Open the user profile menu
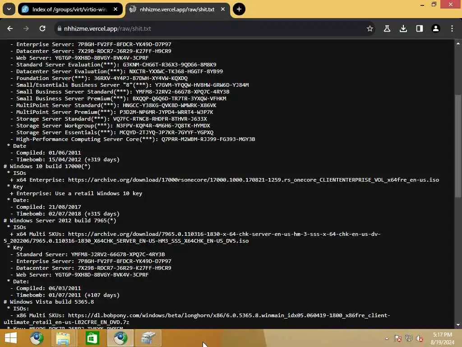This screenshot has height=347, width=462. [436, 28]
